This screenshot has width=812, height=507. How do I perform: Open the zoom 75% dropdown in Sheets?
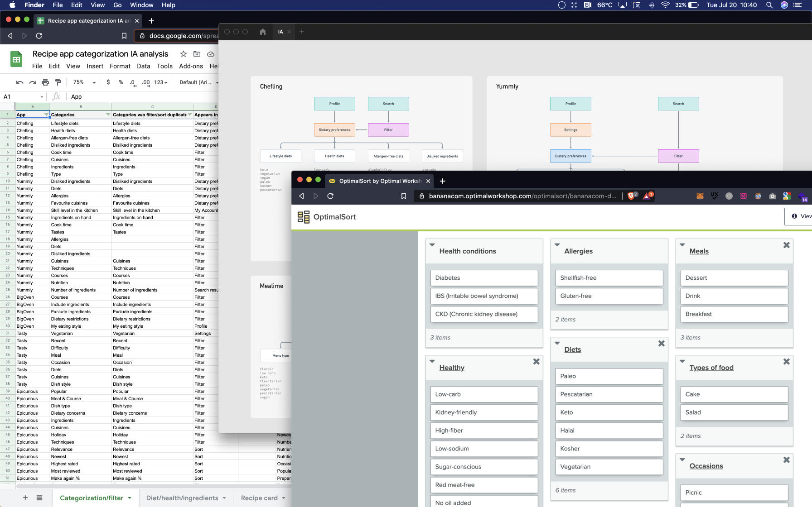pos(85,82)
